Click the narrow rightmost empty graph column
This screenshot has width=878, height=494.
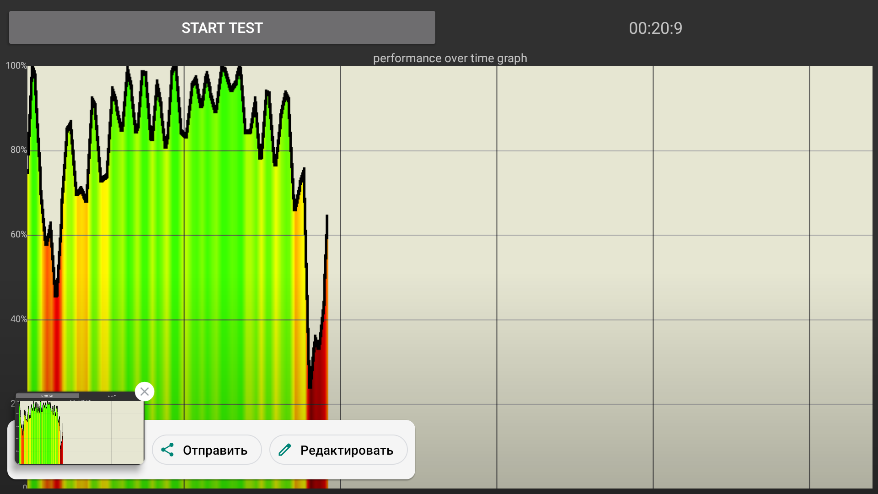coord(841,229)
